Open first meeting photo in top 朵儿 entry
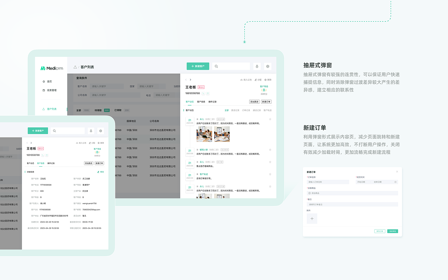The width and height of the screenshot is (448, 280). click(204, 134)
